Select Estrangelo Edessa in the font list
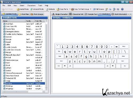Screen dimensions: 133x98 (x=24, y=32)
